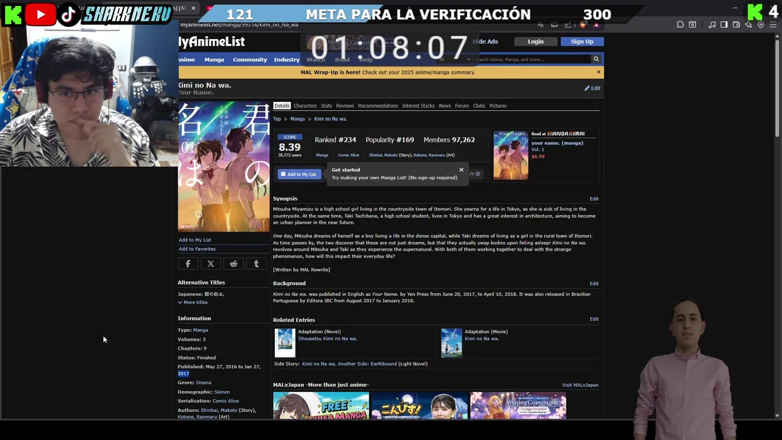Switch to the Characters tab
Image resolution: width=782 pixels, height=440 pixels.
pos(305,106)
